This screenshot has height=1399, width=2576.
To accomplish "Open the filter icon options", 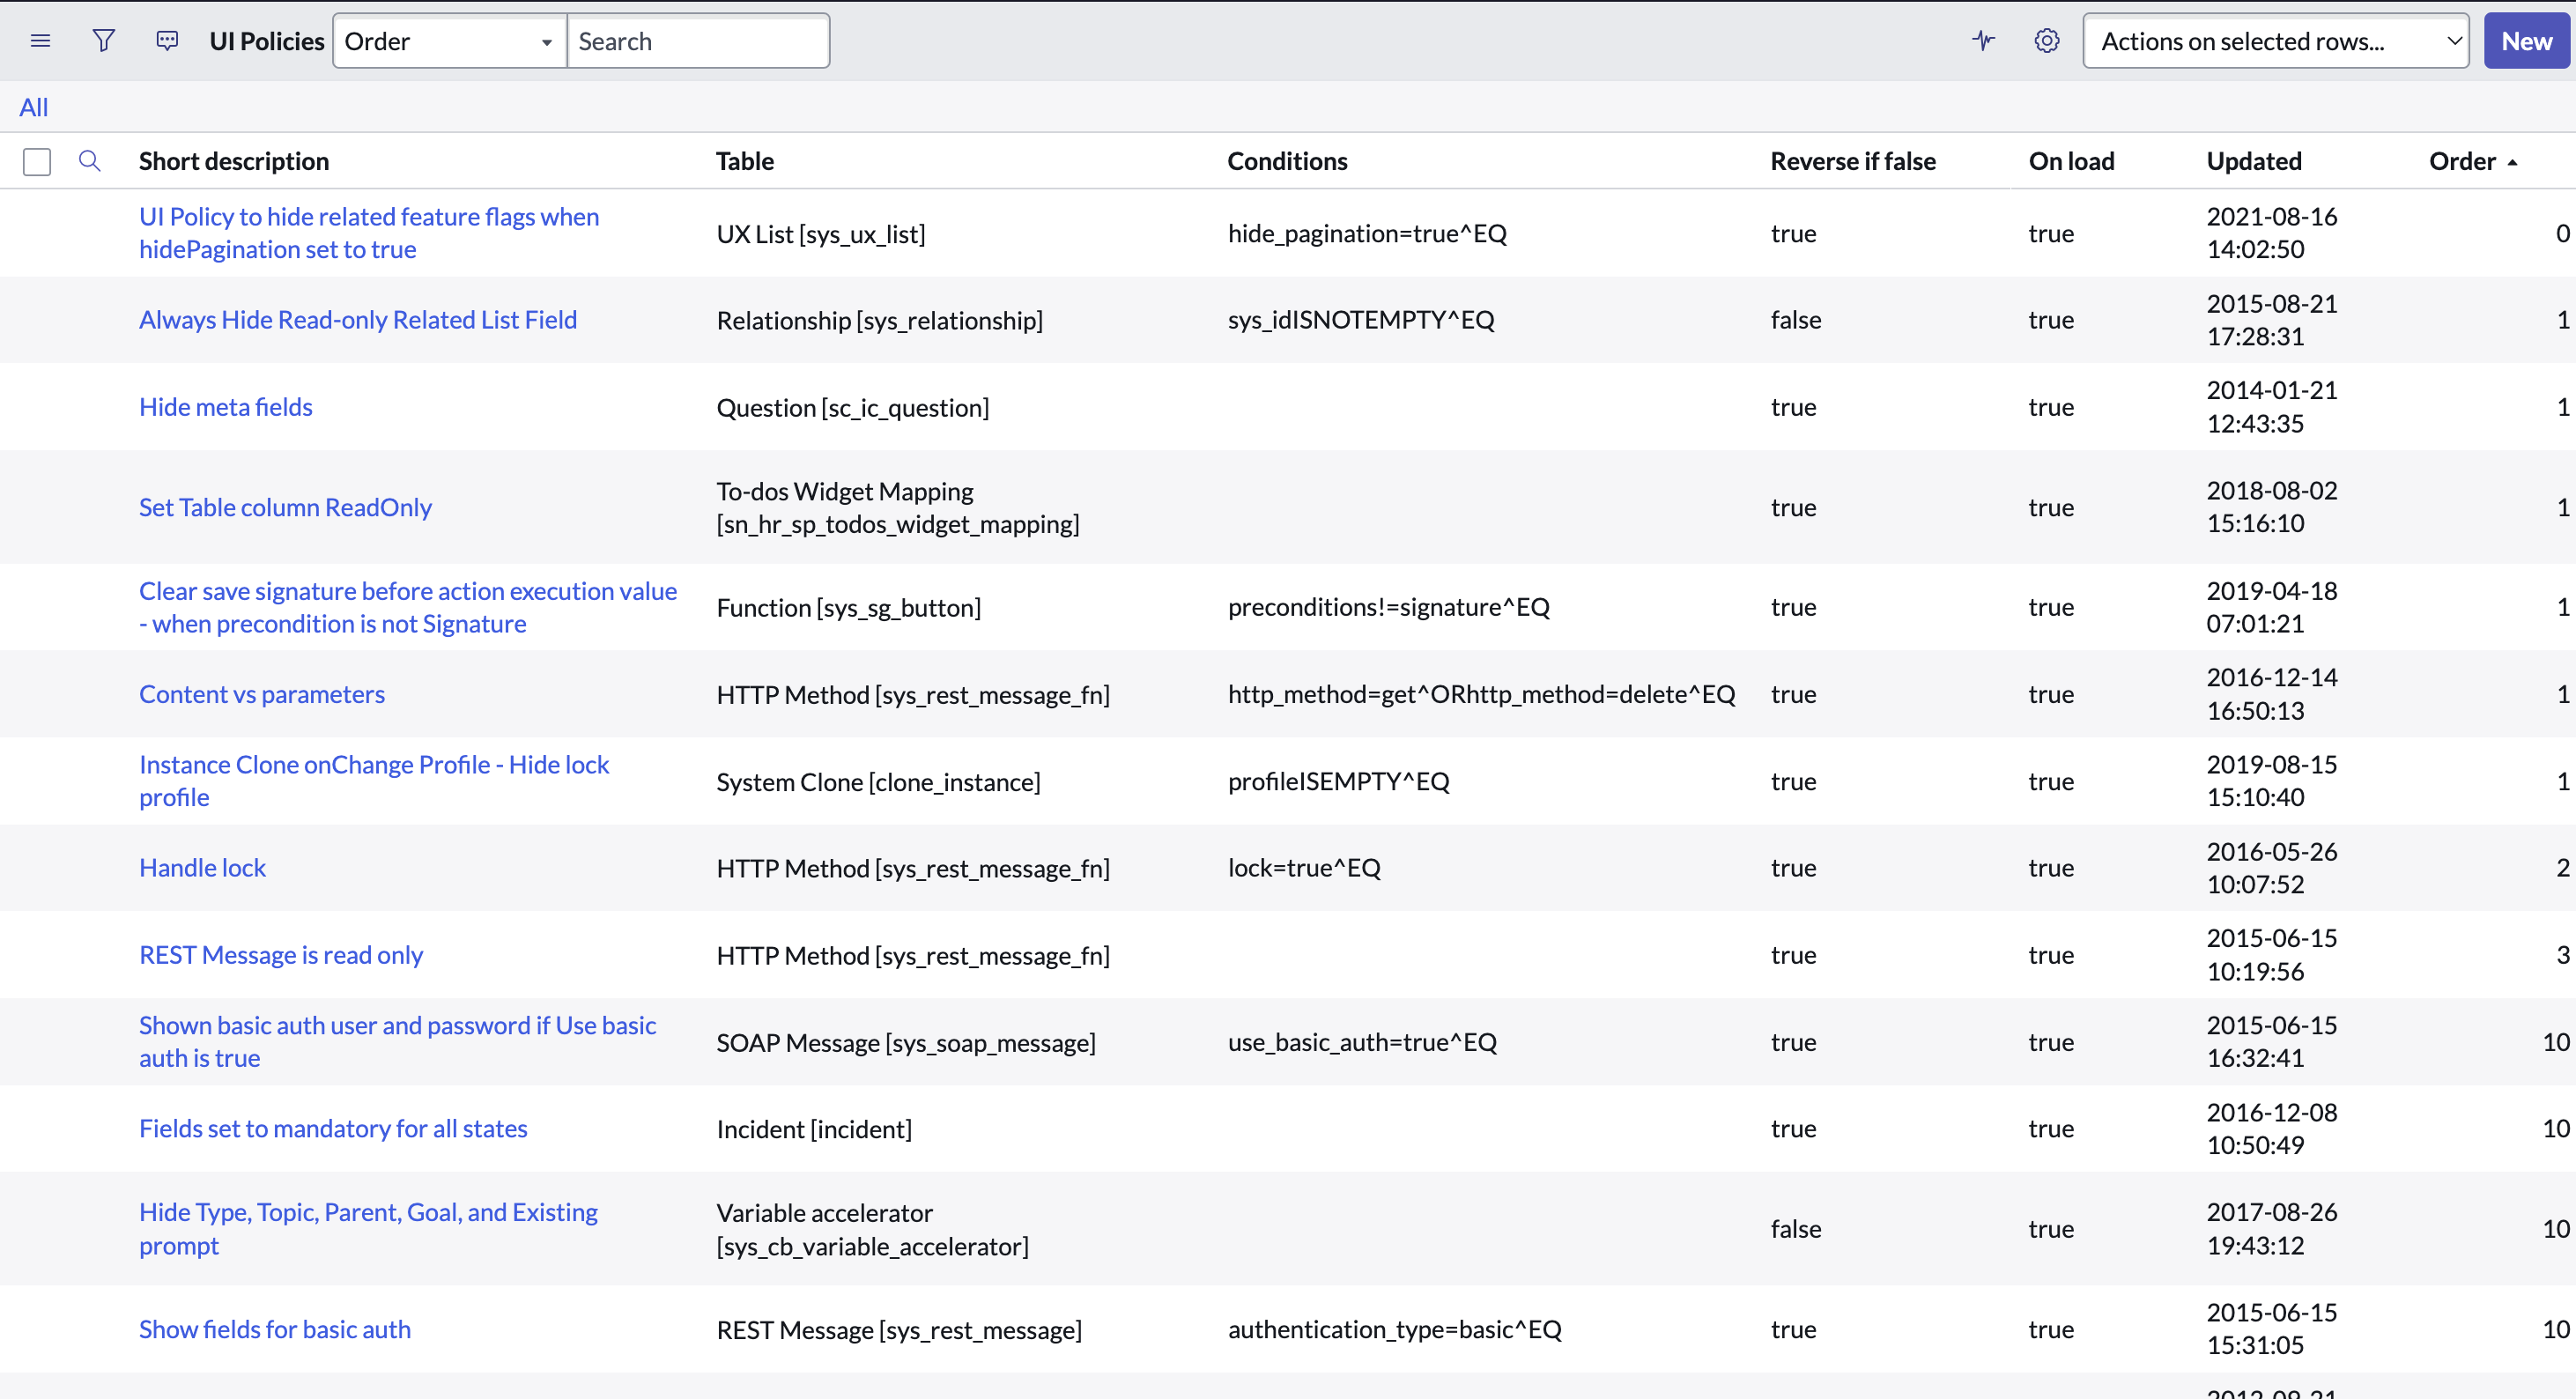I will click(103, 38).
